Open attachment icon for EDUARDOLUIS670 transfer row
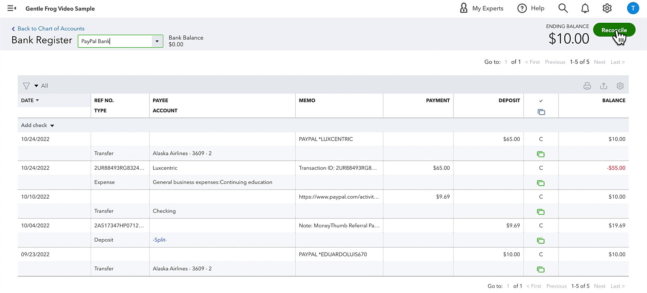The image size is (647, 293). (541, 269)
